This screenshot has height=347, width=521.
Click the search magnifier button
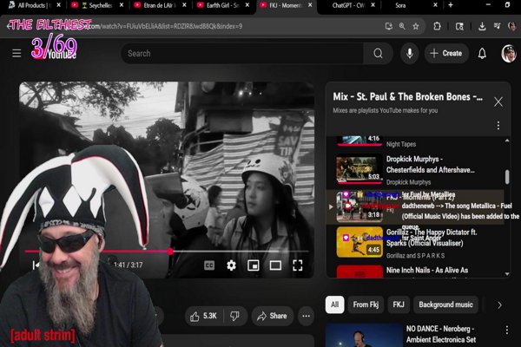click(378, 53)
